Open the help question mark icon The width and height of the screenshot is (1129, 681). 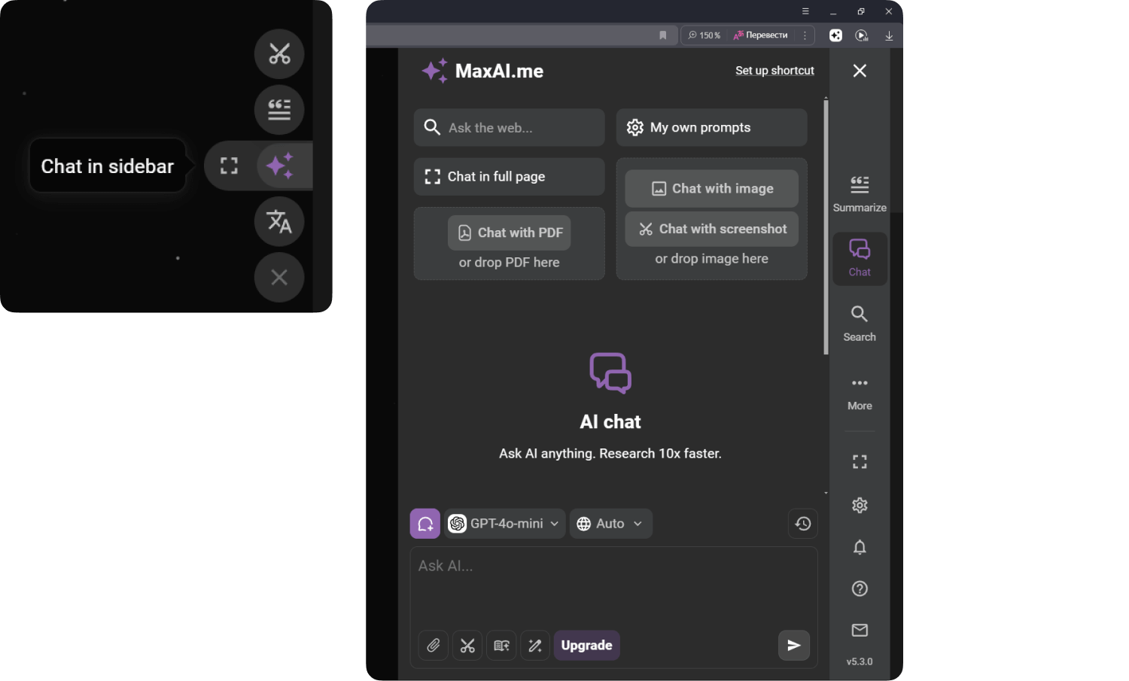point(860,588)
